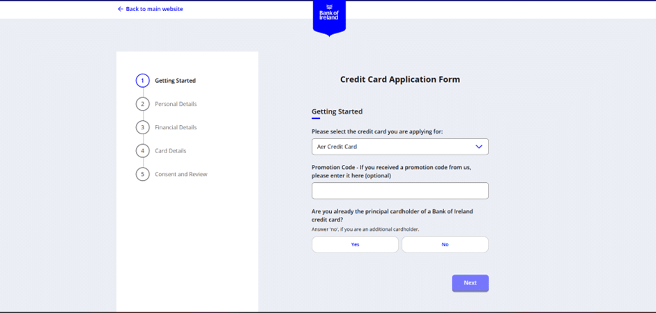Click the Bank of Ireland logo

point(329,15)
